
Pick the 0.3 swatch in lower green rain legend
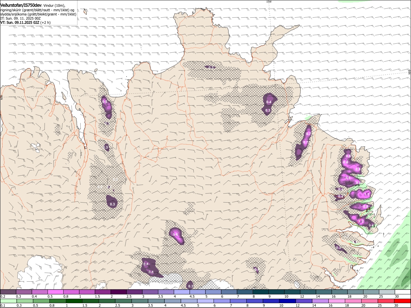(25, 301)
